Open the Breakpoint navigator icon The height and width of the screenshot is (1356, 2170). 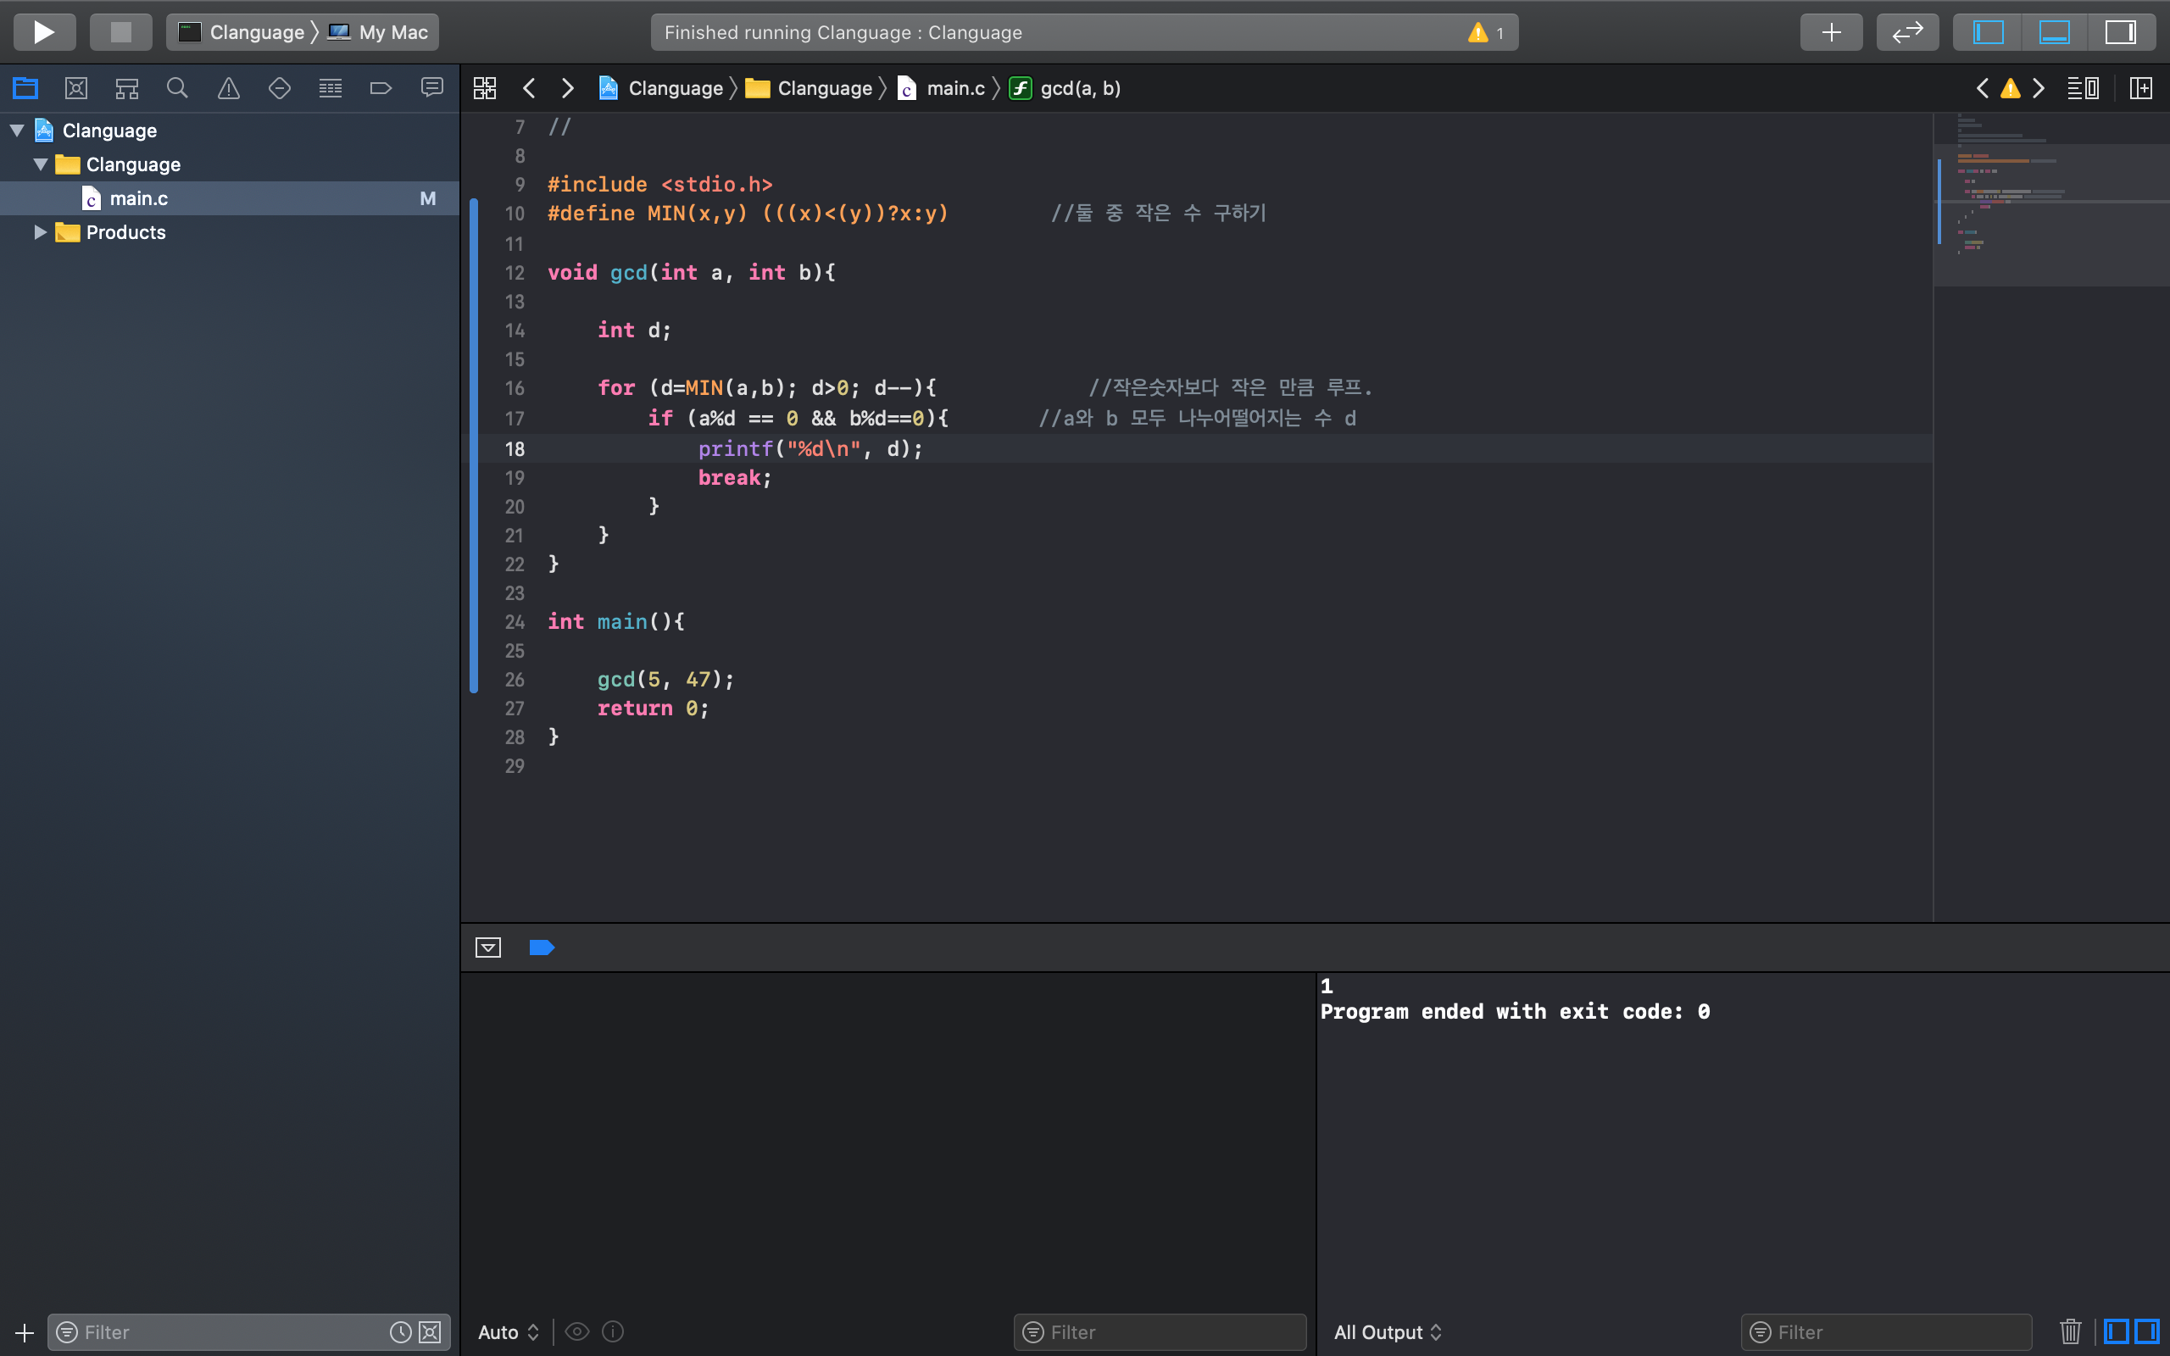381,88
